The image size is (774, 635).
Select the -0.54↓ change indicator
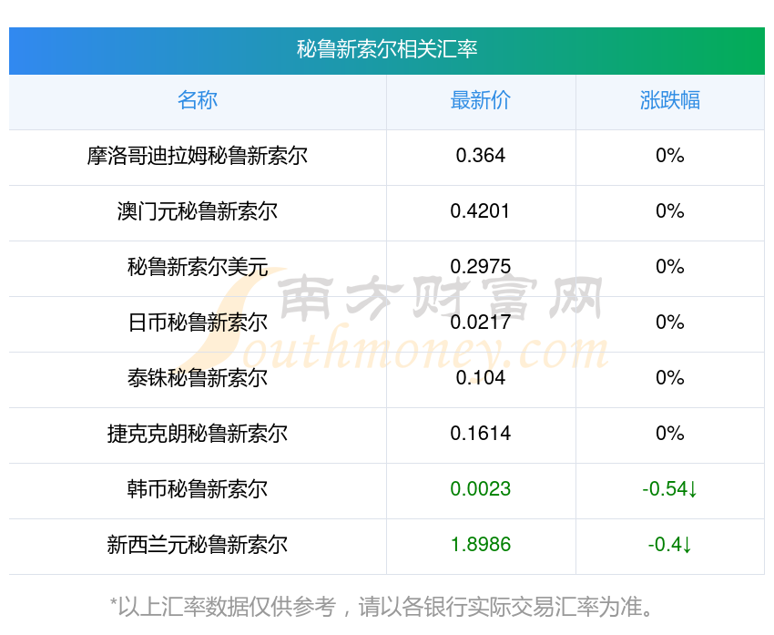(670, 489)
